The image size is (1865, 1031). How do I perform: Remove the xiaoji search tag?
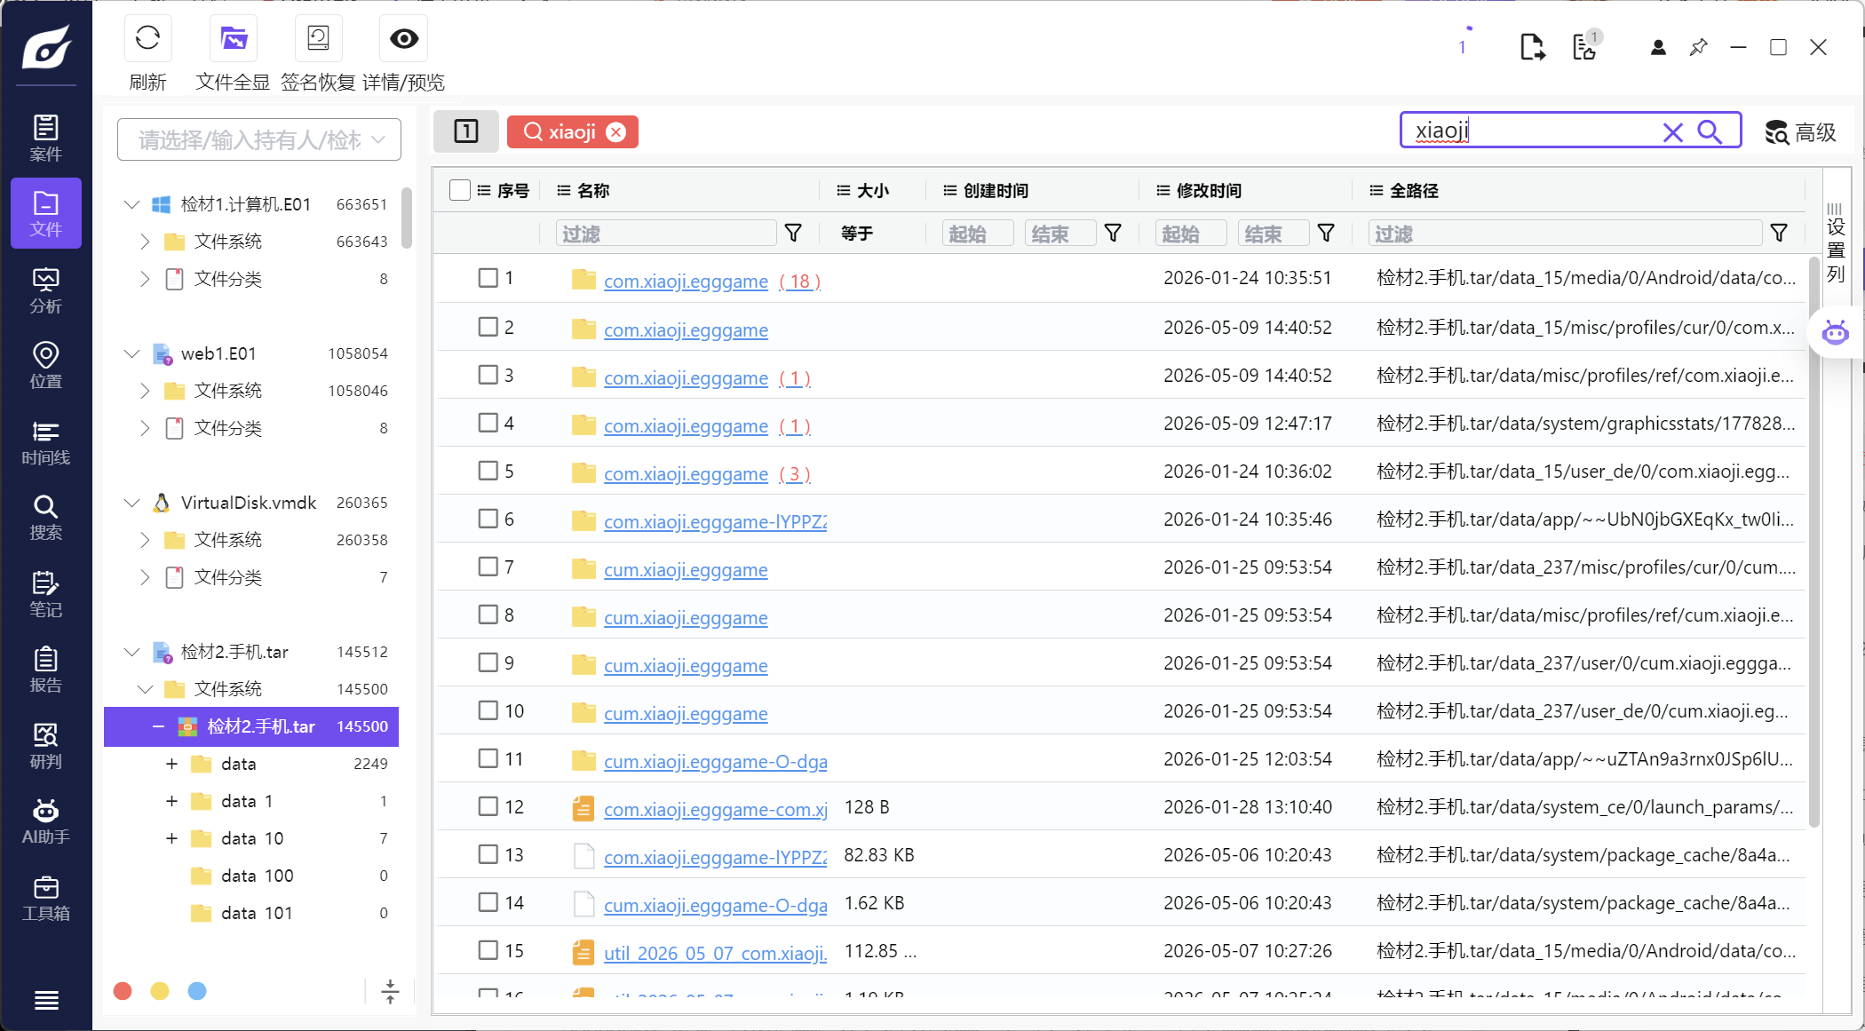coord(615,131)
